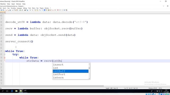Open Notepad++ Run menu
The width and height of the screenshot is (170, 95).
tap(37, 8)
